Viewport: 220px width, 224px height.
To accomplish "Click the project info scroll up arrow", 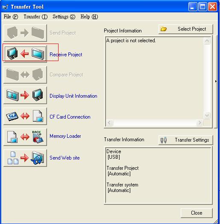I will [x=207, y=41].
